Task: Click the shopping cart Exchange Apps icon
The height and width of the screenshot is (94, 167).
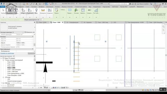Action: pos(151,4)
